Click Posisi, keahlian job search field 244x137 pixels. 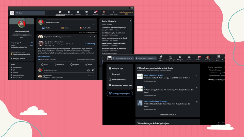(x=123, y=58)
